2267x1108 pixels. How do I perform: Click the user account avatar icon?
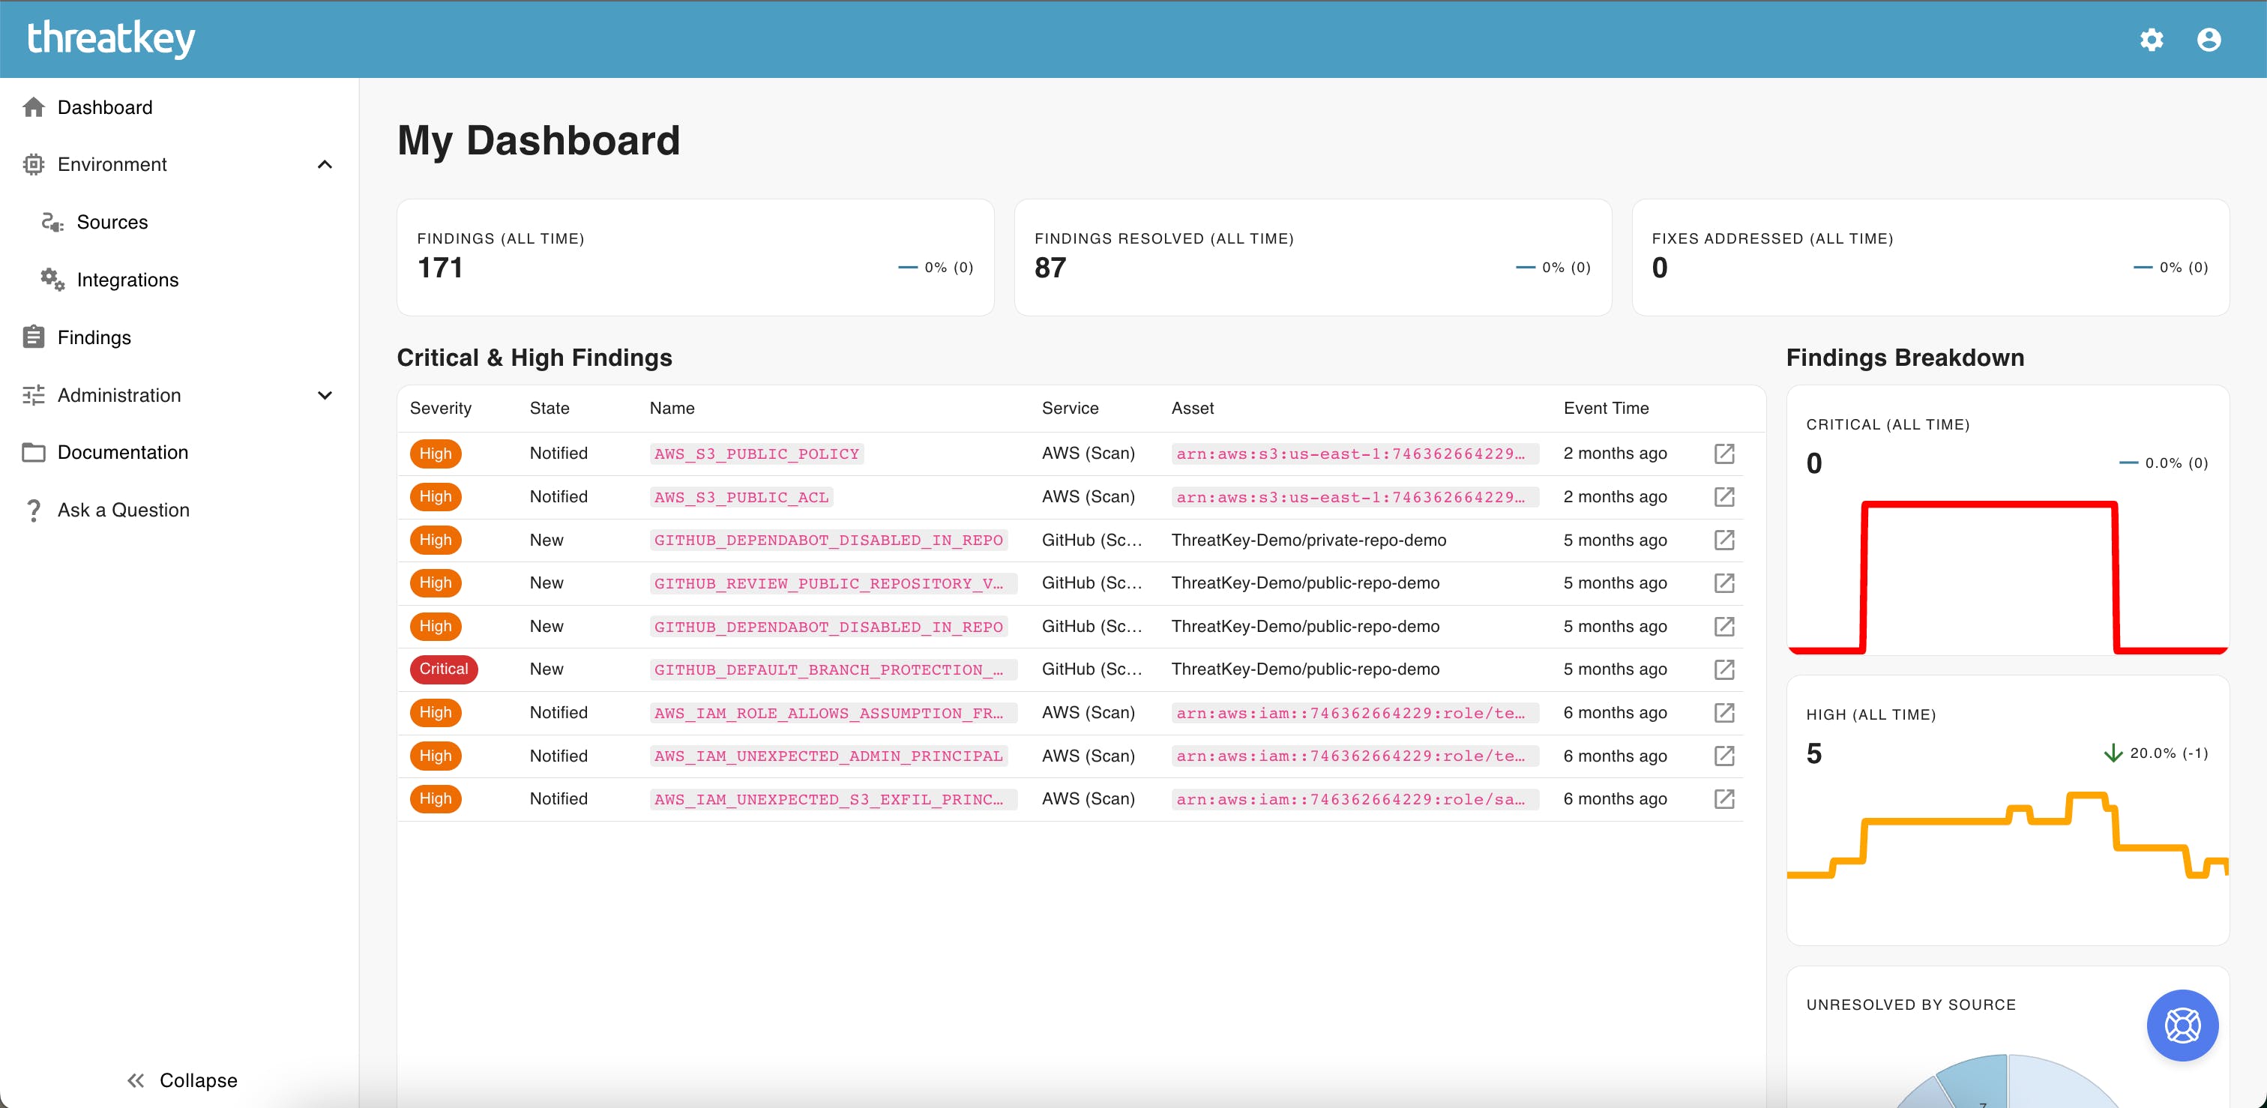coord(2208,40)
